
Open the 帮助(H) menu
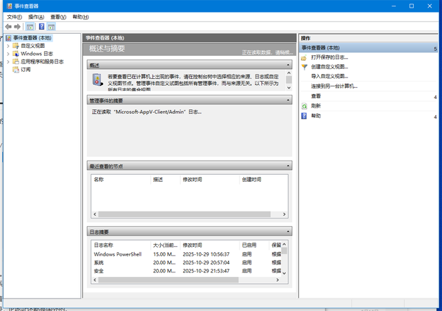tap(81, 17)
